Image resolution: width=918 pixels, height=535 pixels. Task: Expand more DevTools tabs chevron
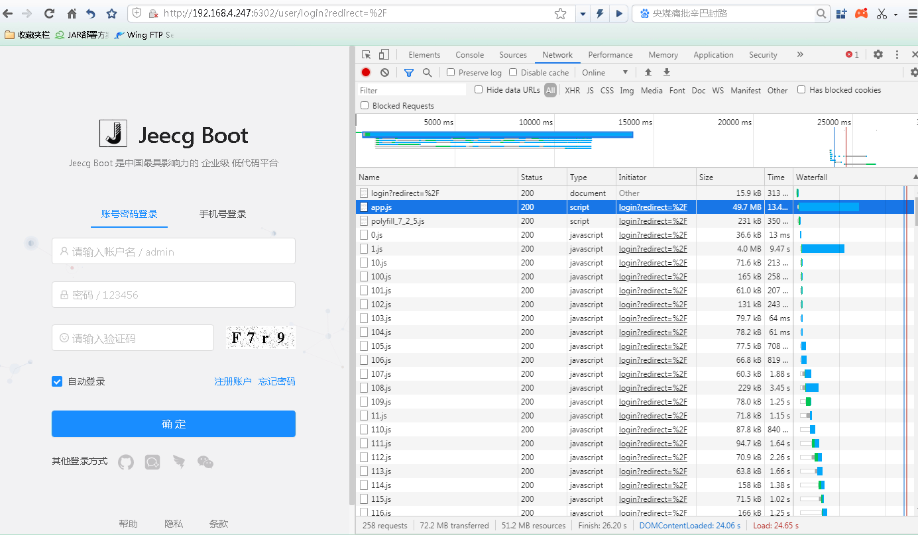pyautogui.click(x=800, y=55)
